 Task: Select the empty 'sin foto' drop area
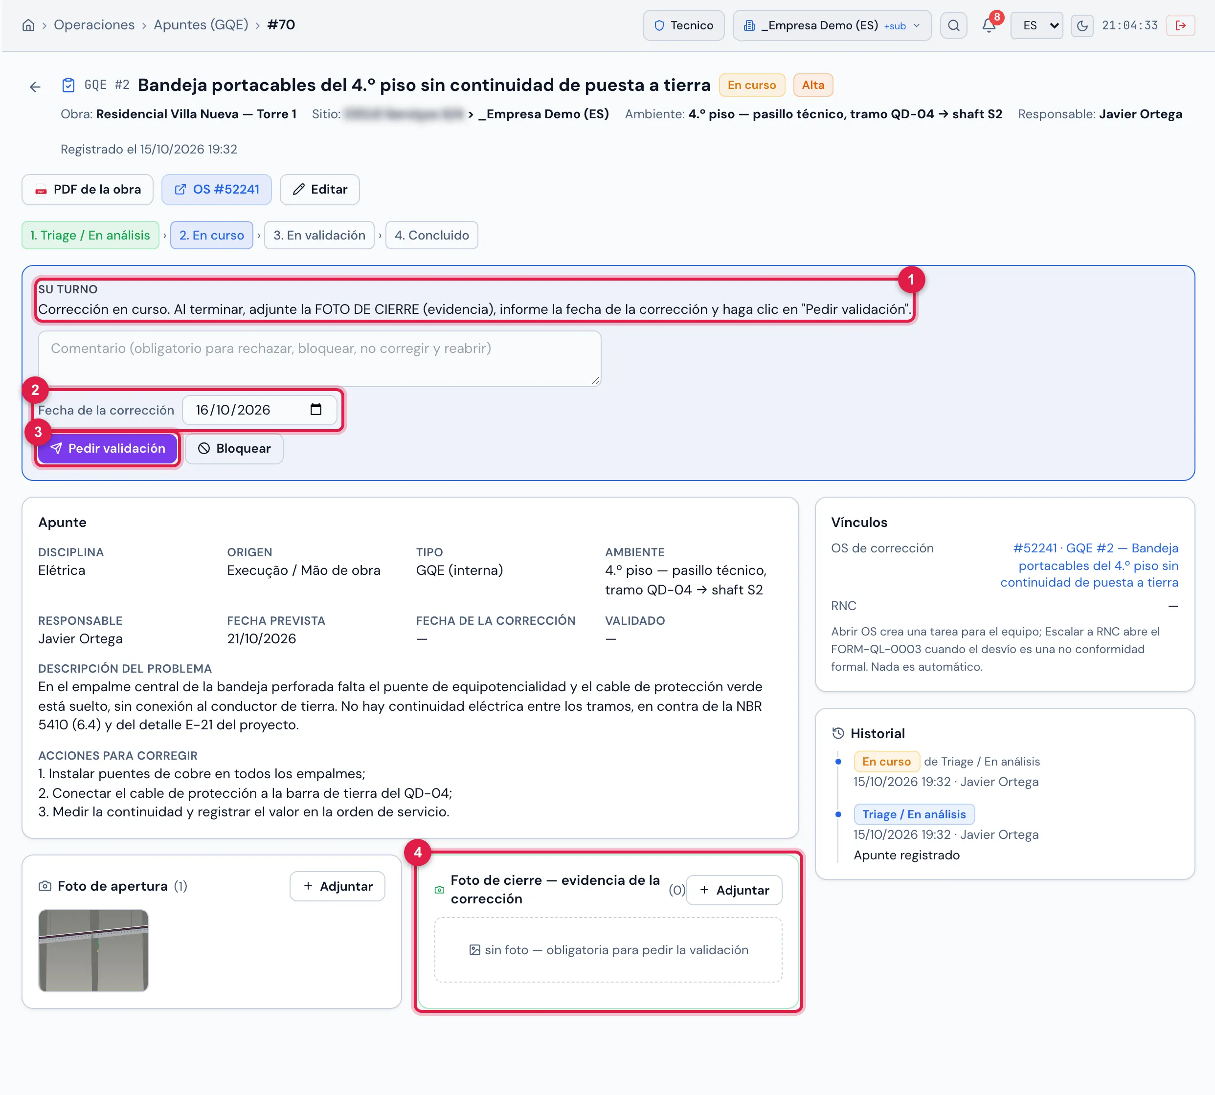[608, 949]
